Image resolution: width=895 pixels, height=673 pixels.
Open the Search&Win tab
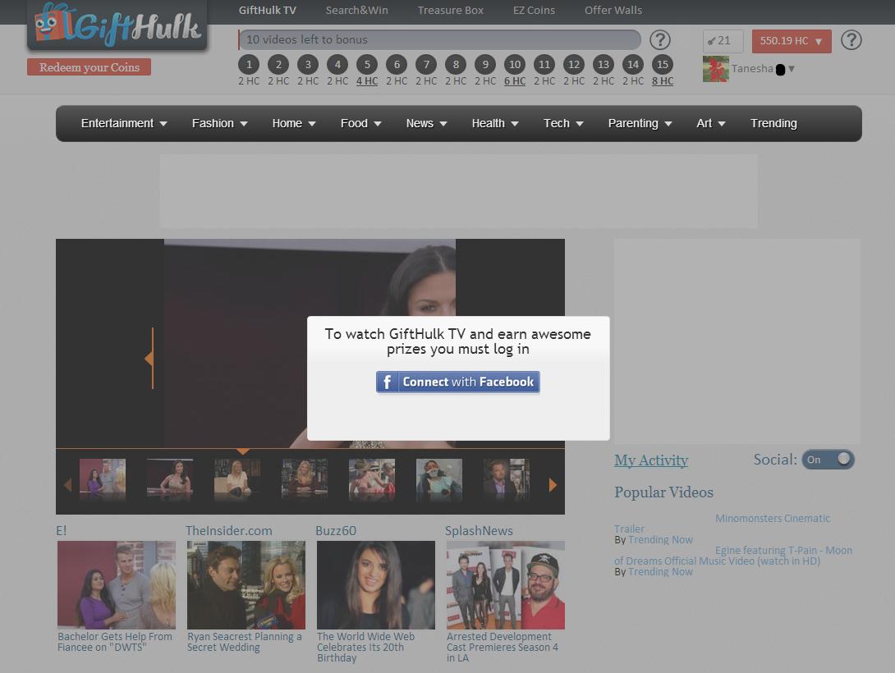356,11
